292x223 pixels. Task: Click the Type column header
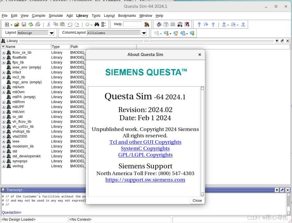coord(60,47)
